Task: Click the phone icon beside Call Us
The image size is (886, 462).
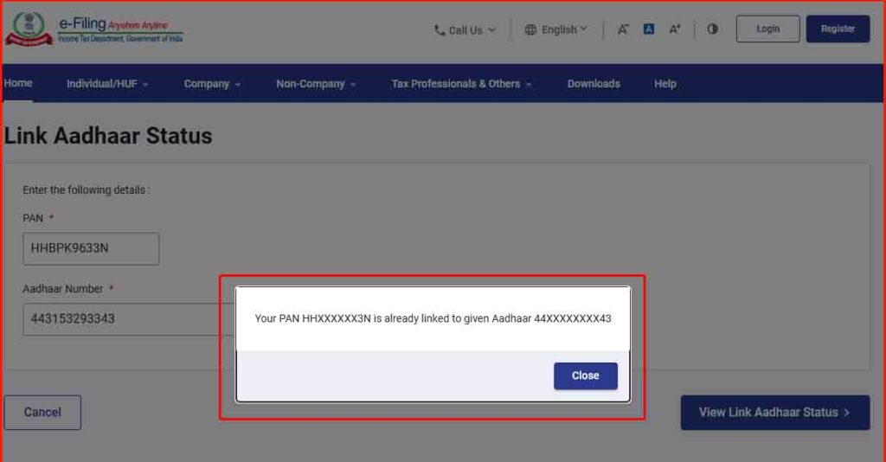Action: point(440,30)
